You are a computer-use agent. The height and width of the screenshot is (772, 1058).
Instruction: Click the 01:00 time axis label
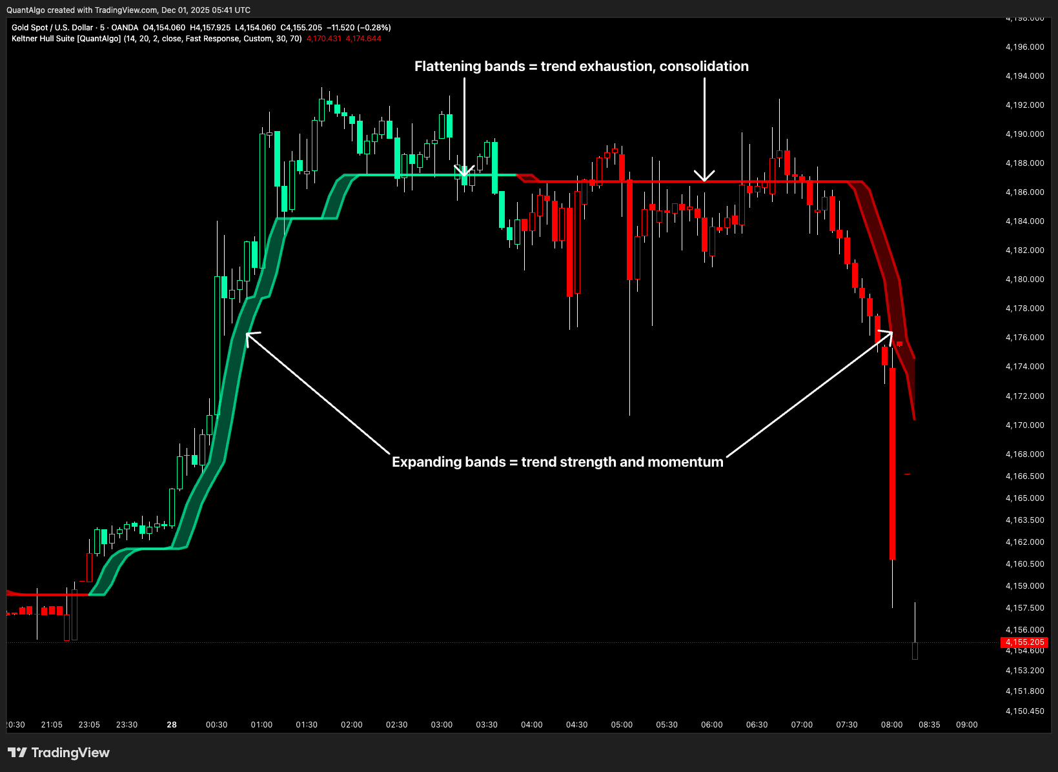click(x=261, y=725)
